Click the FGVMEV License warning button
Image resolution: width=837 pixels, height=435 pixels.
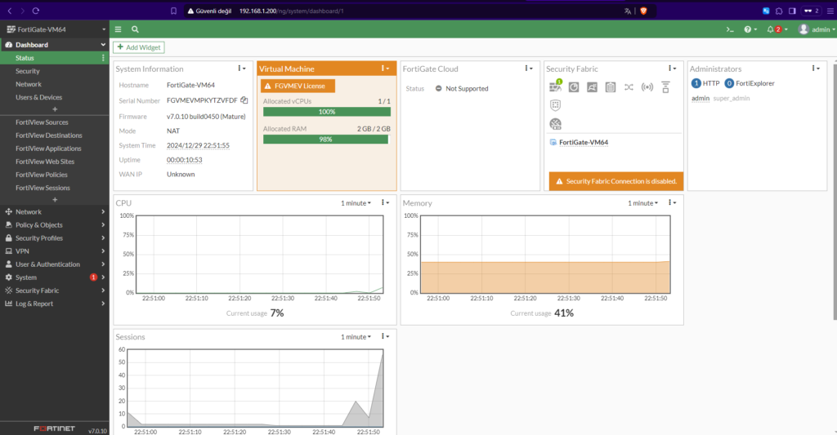[x=298, y=86]
